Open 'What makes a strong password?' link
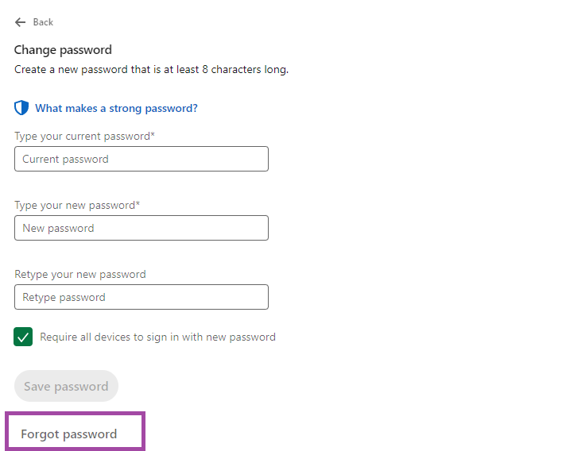The height and width of the screenshot is (451, 566). (116, 108)
